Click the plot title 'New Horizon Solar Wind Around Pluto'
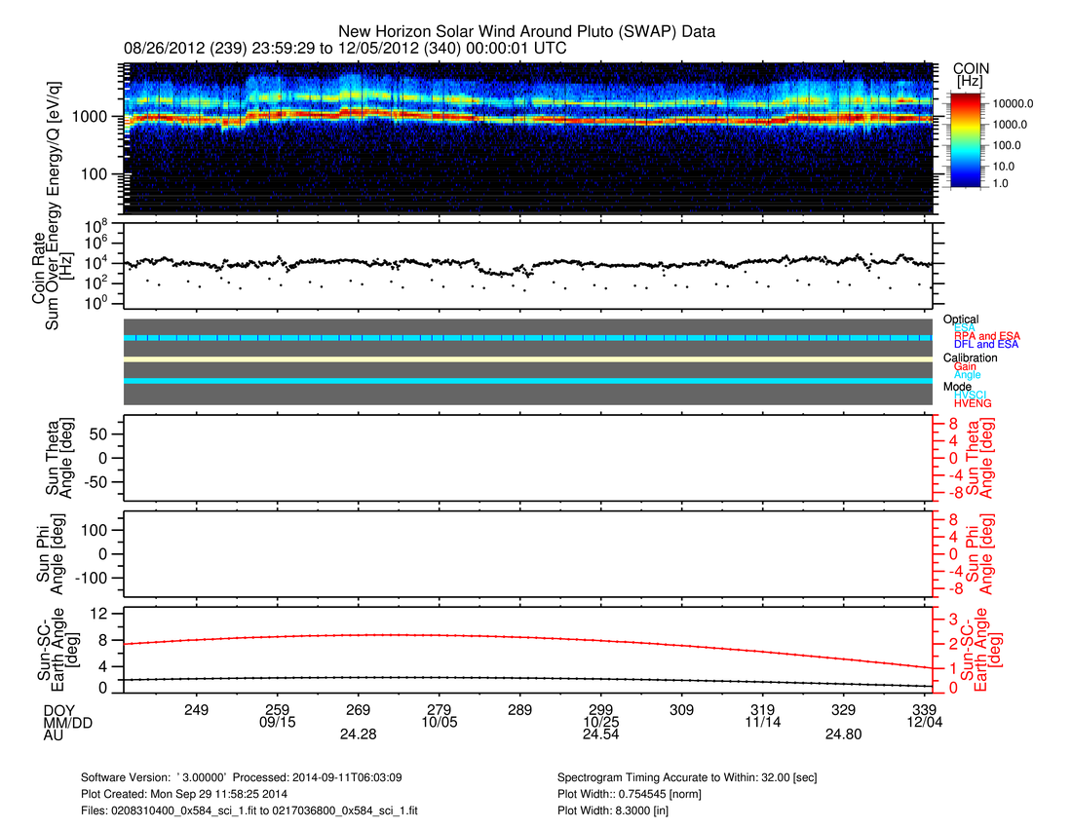Viewport: 1072px width, 828px height. pyautogui.click(x=526, y=31)
